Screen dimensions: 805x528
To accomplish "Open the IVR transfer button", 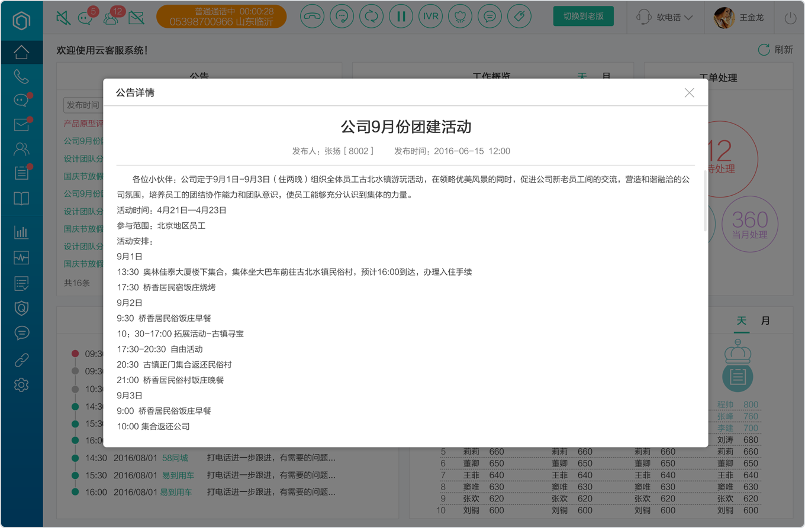I will pyautogui.click(x=430, y=17).
